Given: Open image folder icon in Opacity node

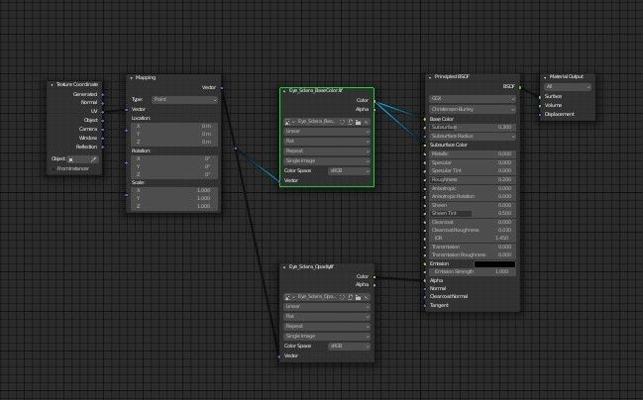Looking at the screenshot, I should click(358, 297).
